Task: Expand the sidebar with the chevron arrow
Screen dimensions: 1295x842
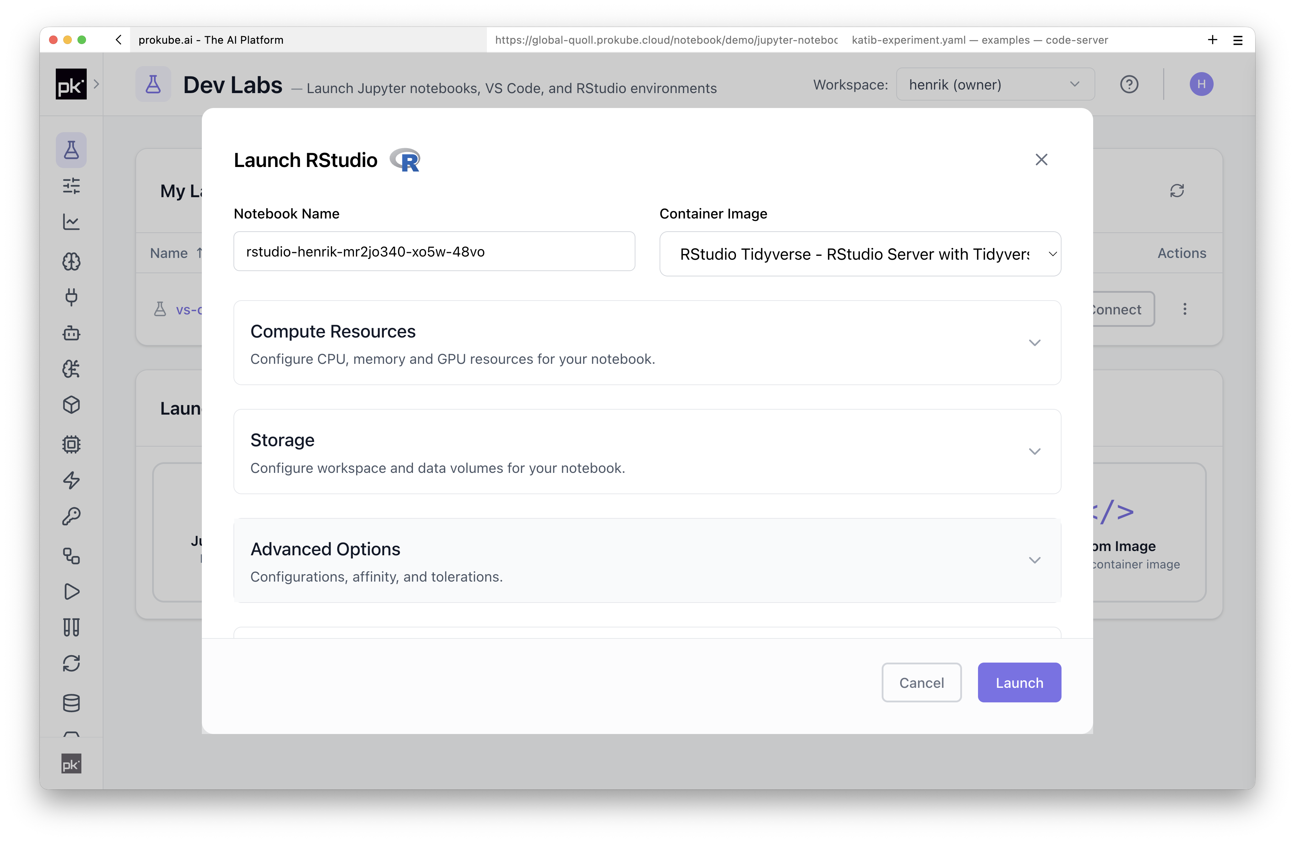Action: 96,84
